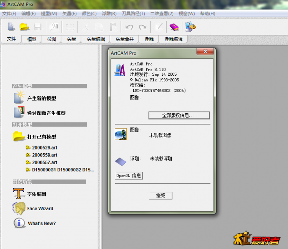Click the 打开已有模型 link text
Screen dimensions: 288x249
(41, 137)
